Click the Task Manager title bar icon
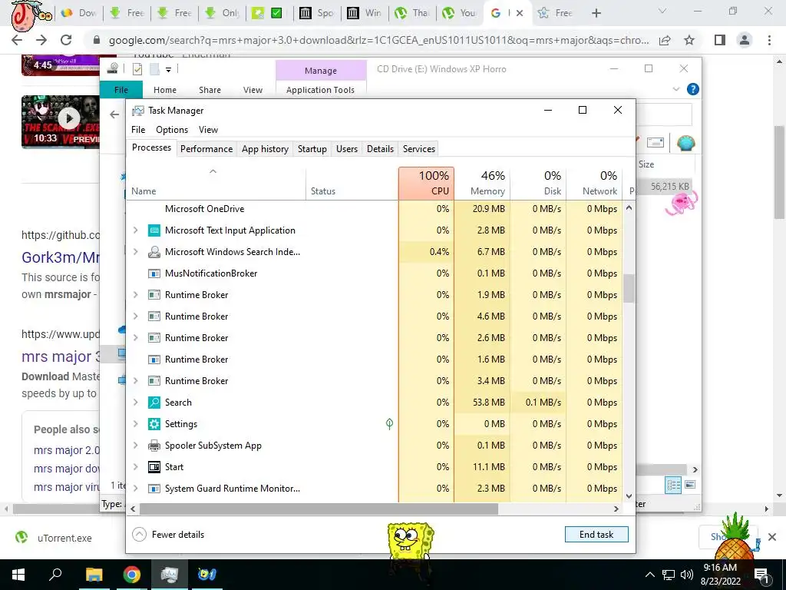786x590 pixels. (x=137, y=111)
